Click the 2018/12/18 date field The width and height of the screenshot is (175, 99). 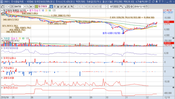139,7
